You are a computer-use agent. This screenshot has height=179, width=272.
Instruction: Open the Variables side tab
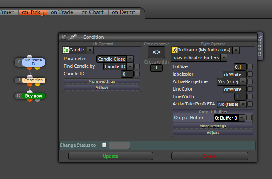coord(260,46)
